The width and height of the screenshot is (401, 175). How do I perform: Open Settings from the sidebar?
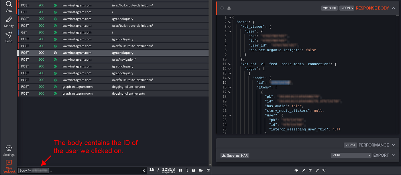click(x=9, y=151)
